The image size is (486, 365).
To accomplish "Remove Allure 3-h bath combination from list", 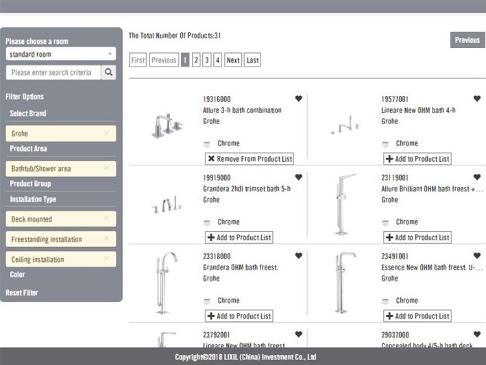I will click(x=250, y=158).
